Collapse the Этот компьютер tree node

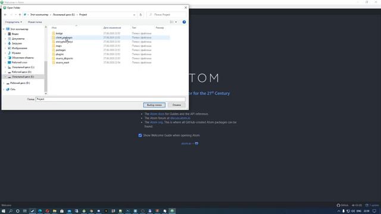pos(4,29)
